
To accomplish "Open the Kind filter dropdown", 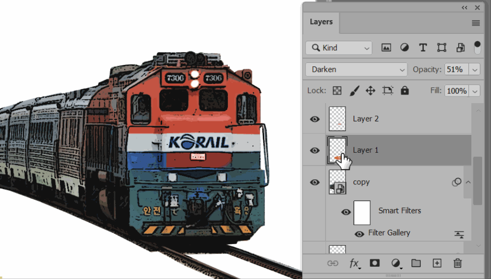I will (x=339, y=48).
